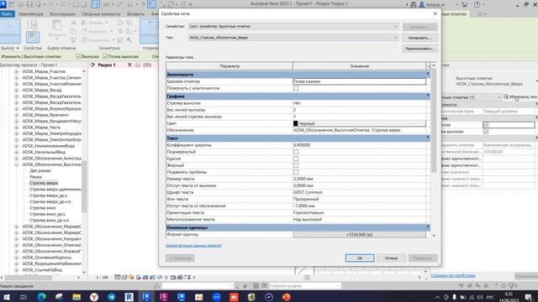Screen dimensions: 538x302
Task: Toggle the Жирный checkbox
Action: tap(296, 165)
